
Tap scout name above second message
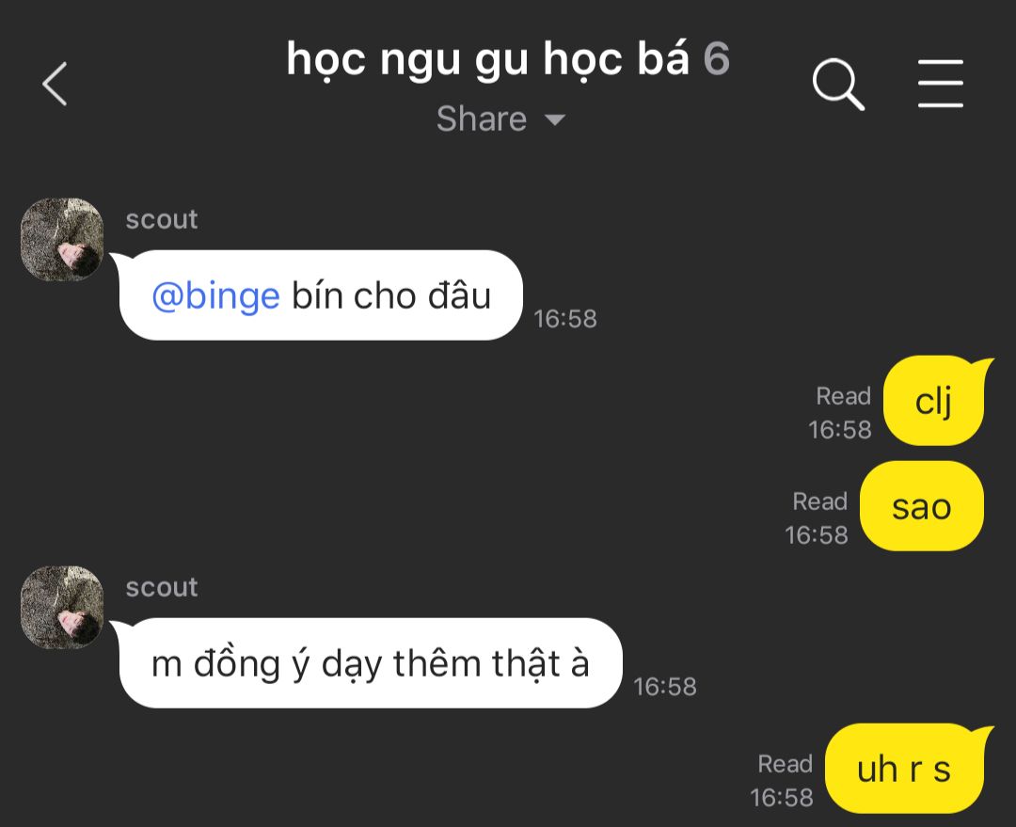tap(162, 587)
